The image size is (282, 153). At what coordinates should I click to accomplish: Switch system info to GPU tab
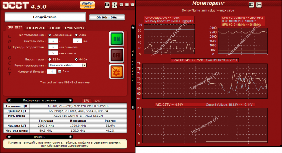click(x=97, y=101)
